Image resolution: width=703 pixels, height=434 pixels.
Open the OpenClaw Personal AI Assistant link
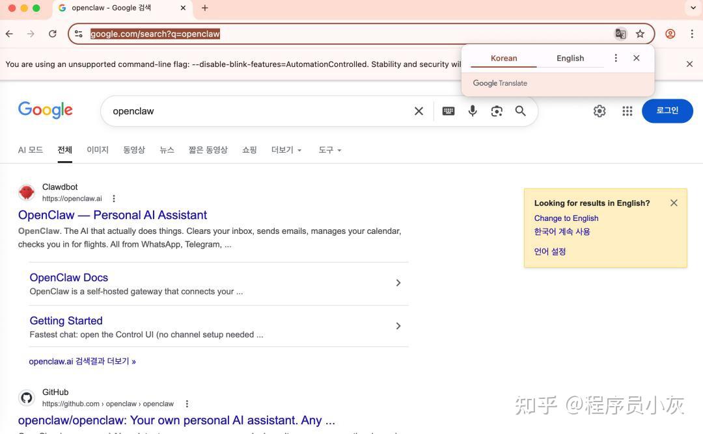tap(112, 214)
